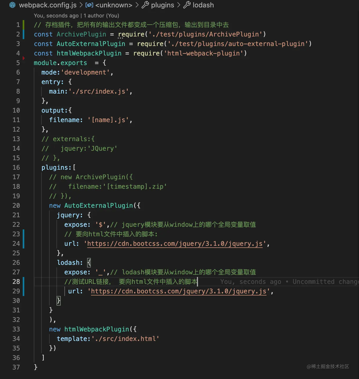Click the lodash key on line 26
This screenshot has width=359, height=379.
(x=68, y=263)
